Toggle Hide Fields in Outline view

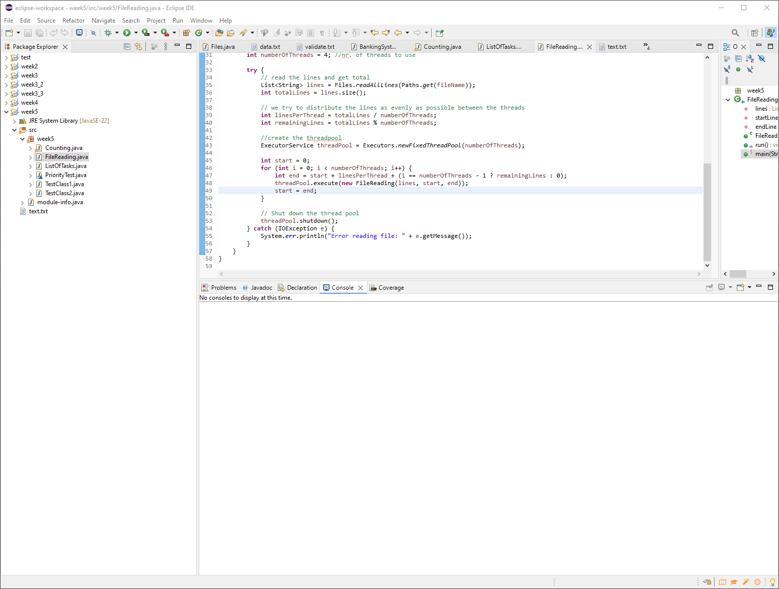coord(762,59)
